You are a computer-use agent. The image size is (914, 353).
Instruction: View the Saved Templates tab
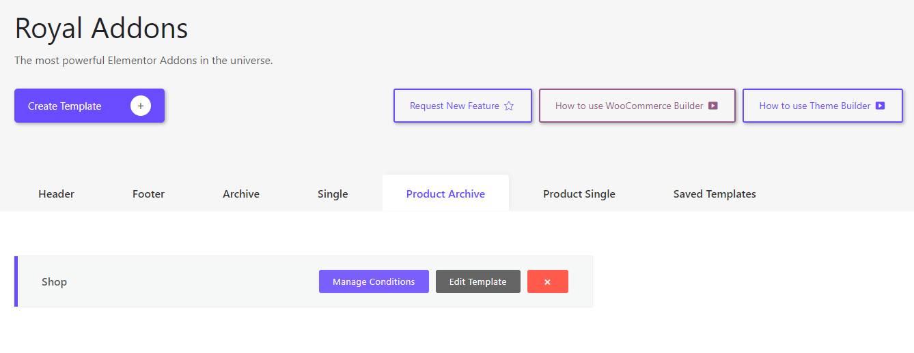point(715,194)
